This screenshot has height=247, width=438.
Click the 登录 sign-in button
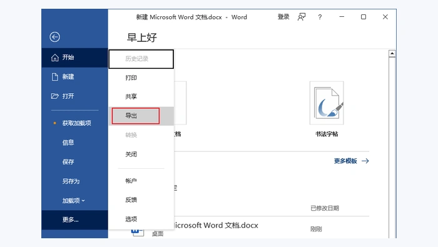tap(283, 17)
